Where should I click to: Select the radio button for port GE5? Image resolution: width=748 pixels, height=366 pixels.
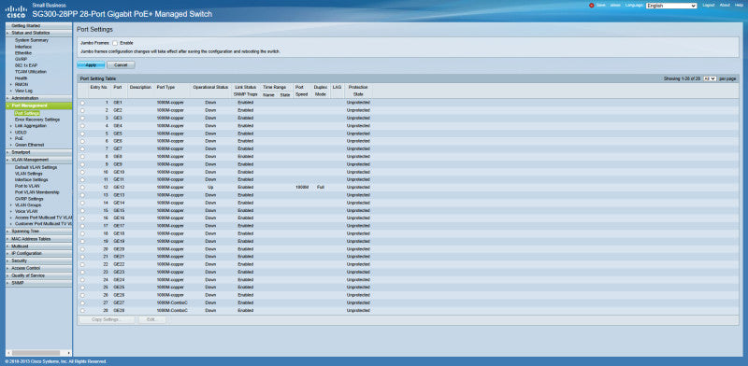(x=82, y=134)
